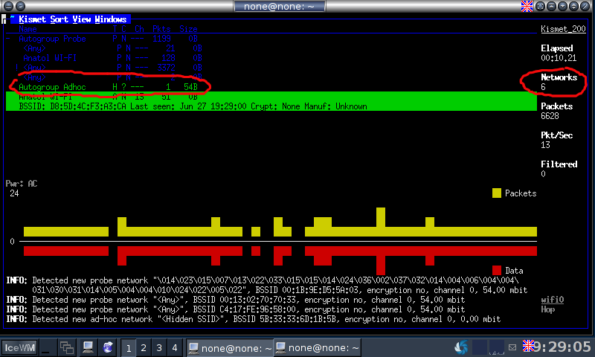Open the mailbox envelope tray icon
Screen dimensions: 595x357
tap(512, 347)
